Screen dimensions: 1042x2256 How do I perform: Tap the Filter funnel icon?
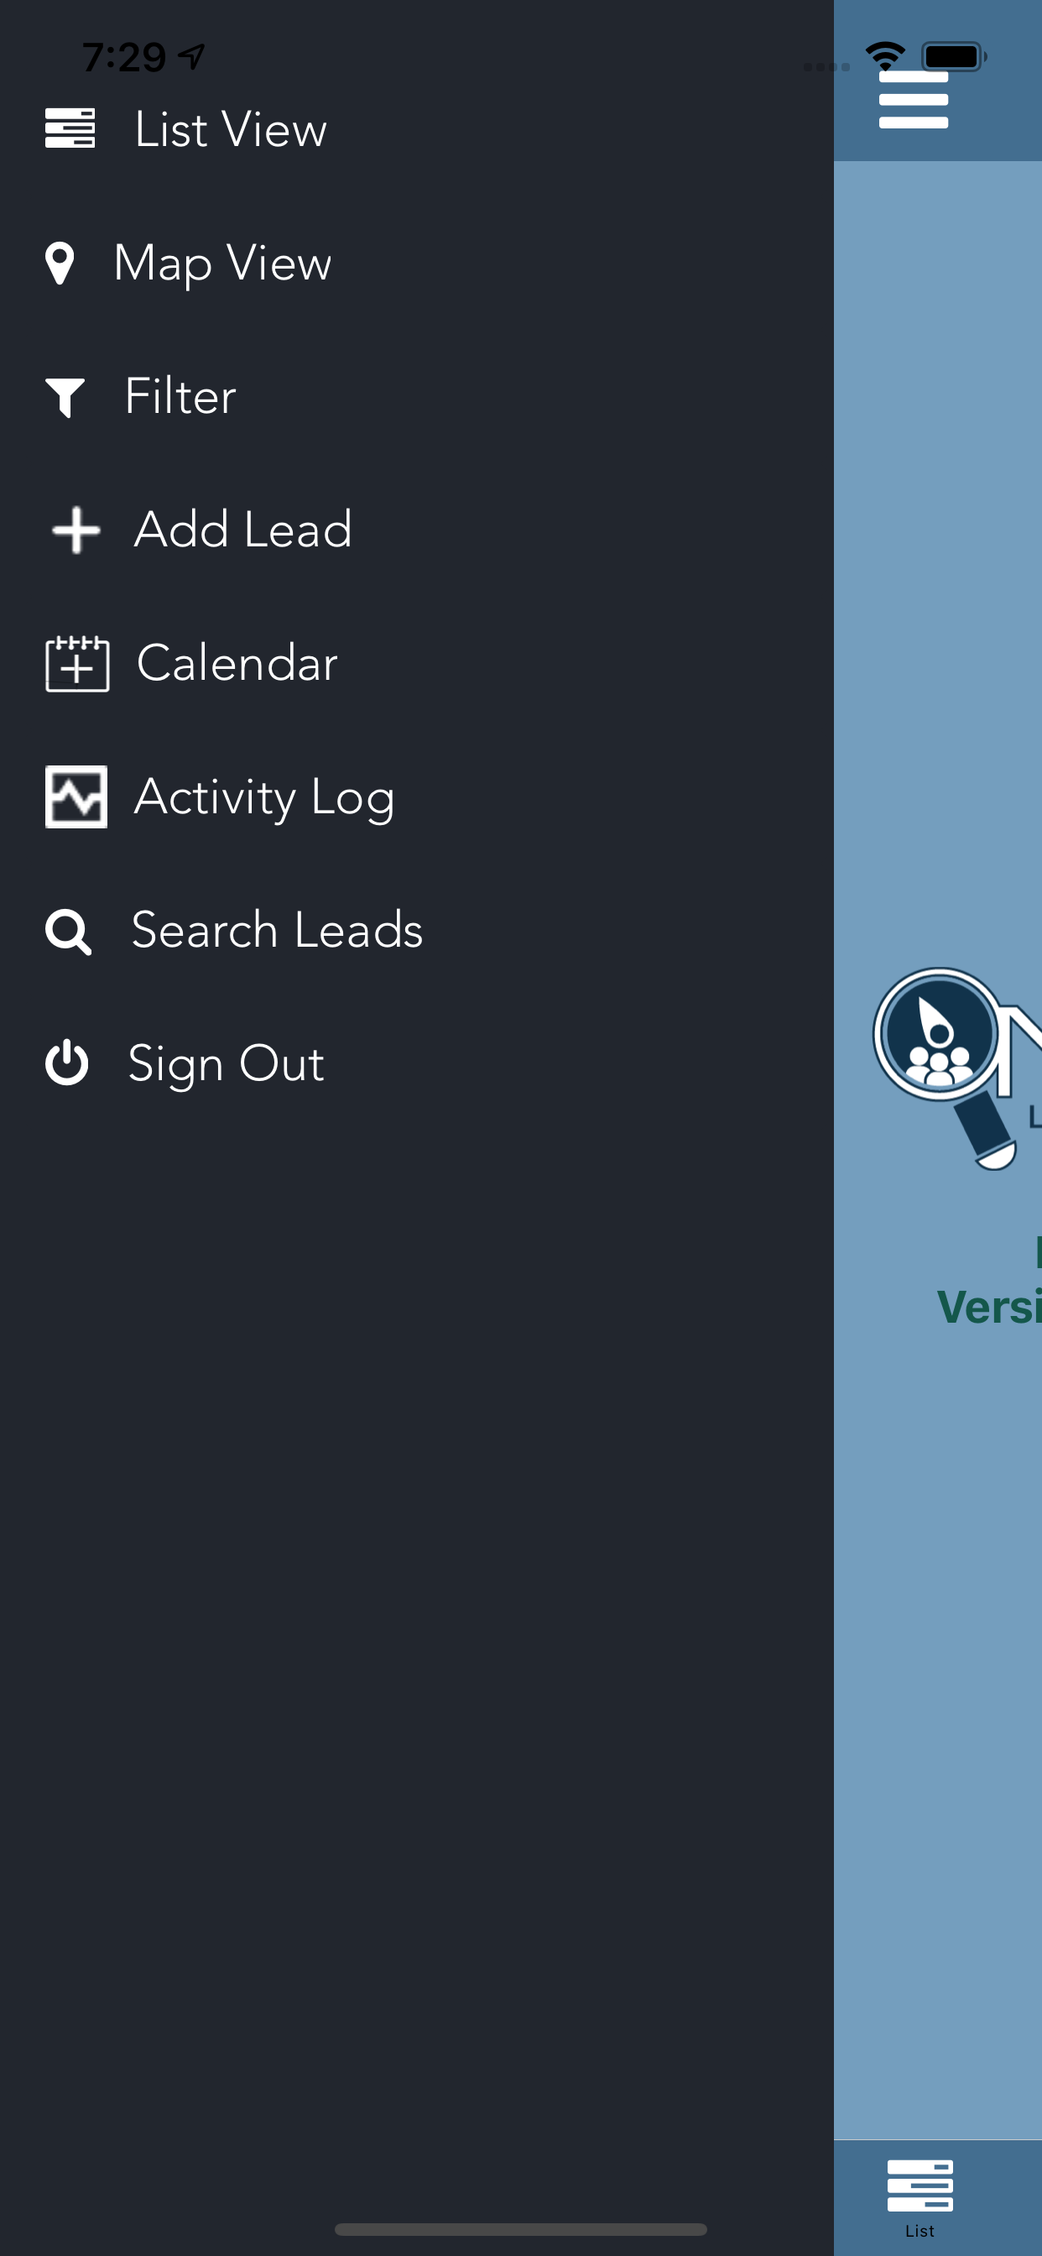click(x=65, y=398)
